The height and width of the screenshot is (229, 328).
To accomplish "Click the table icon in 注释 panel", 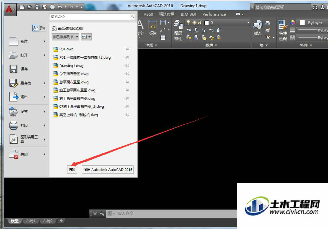I will click(163, 38).
